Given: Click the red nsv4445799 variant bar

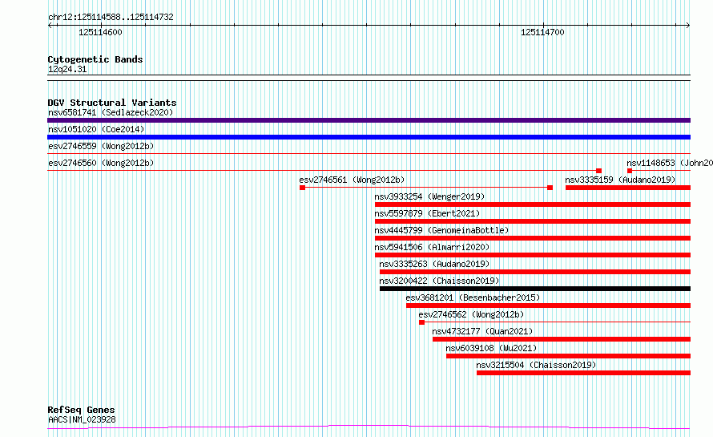Looking at the screenshot, I should (533, 238).
